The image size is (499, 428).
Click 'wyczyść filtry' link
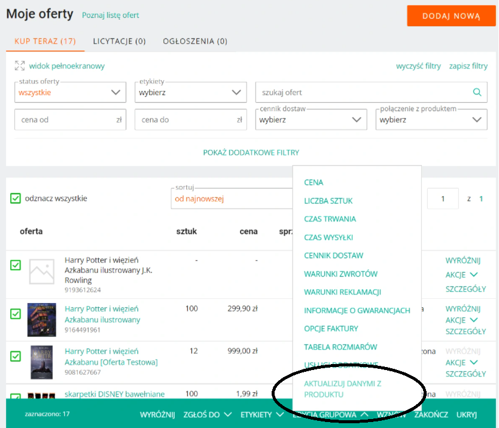(418, 66)
